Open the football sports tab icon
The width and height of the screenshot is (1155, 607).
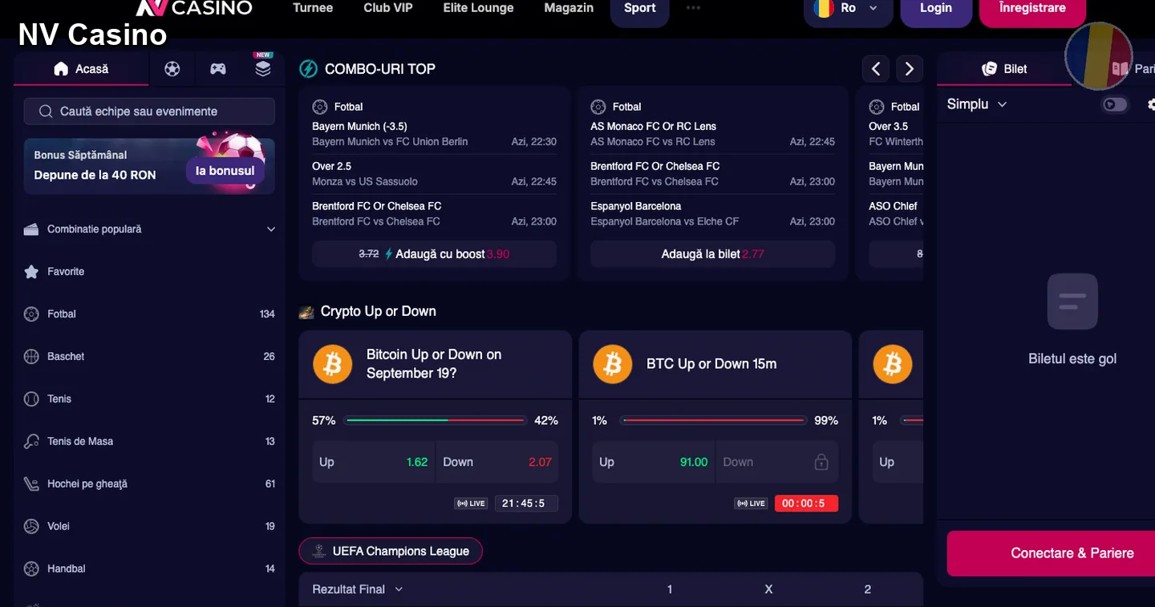[x=172, y=69]
